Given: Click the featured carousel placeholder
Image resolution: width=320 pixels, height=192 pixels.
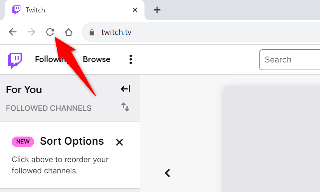Looking at the screenshot, I should click(272, 140).
